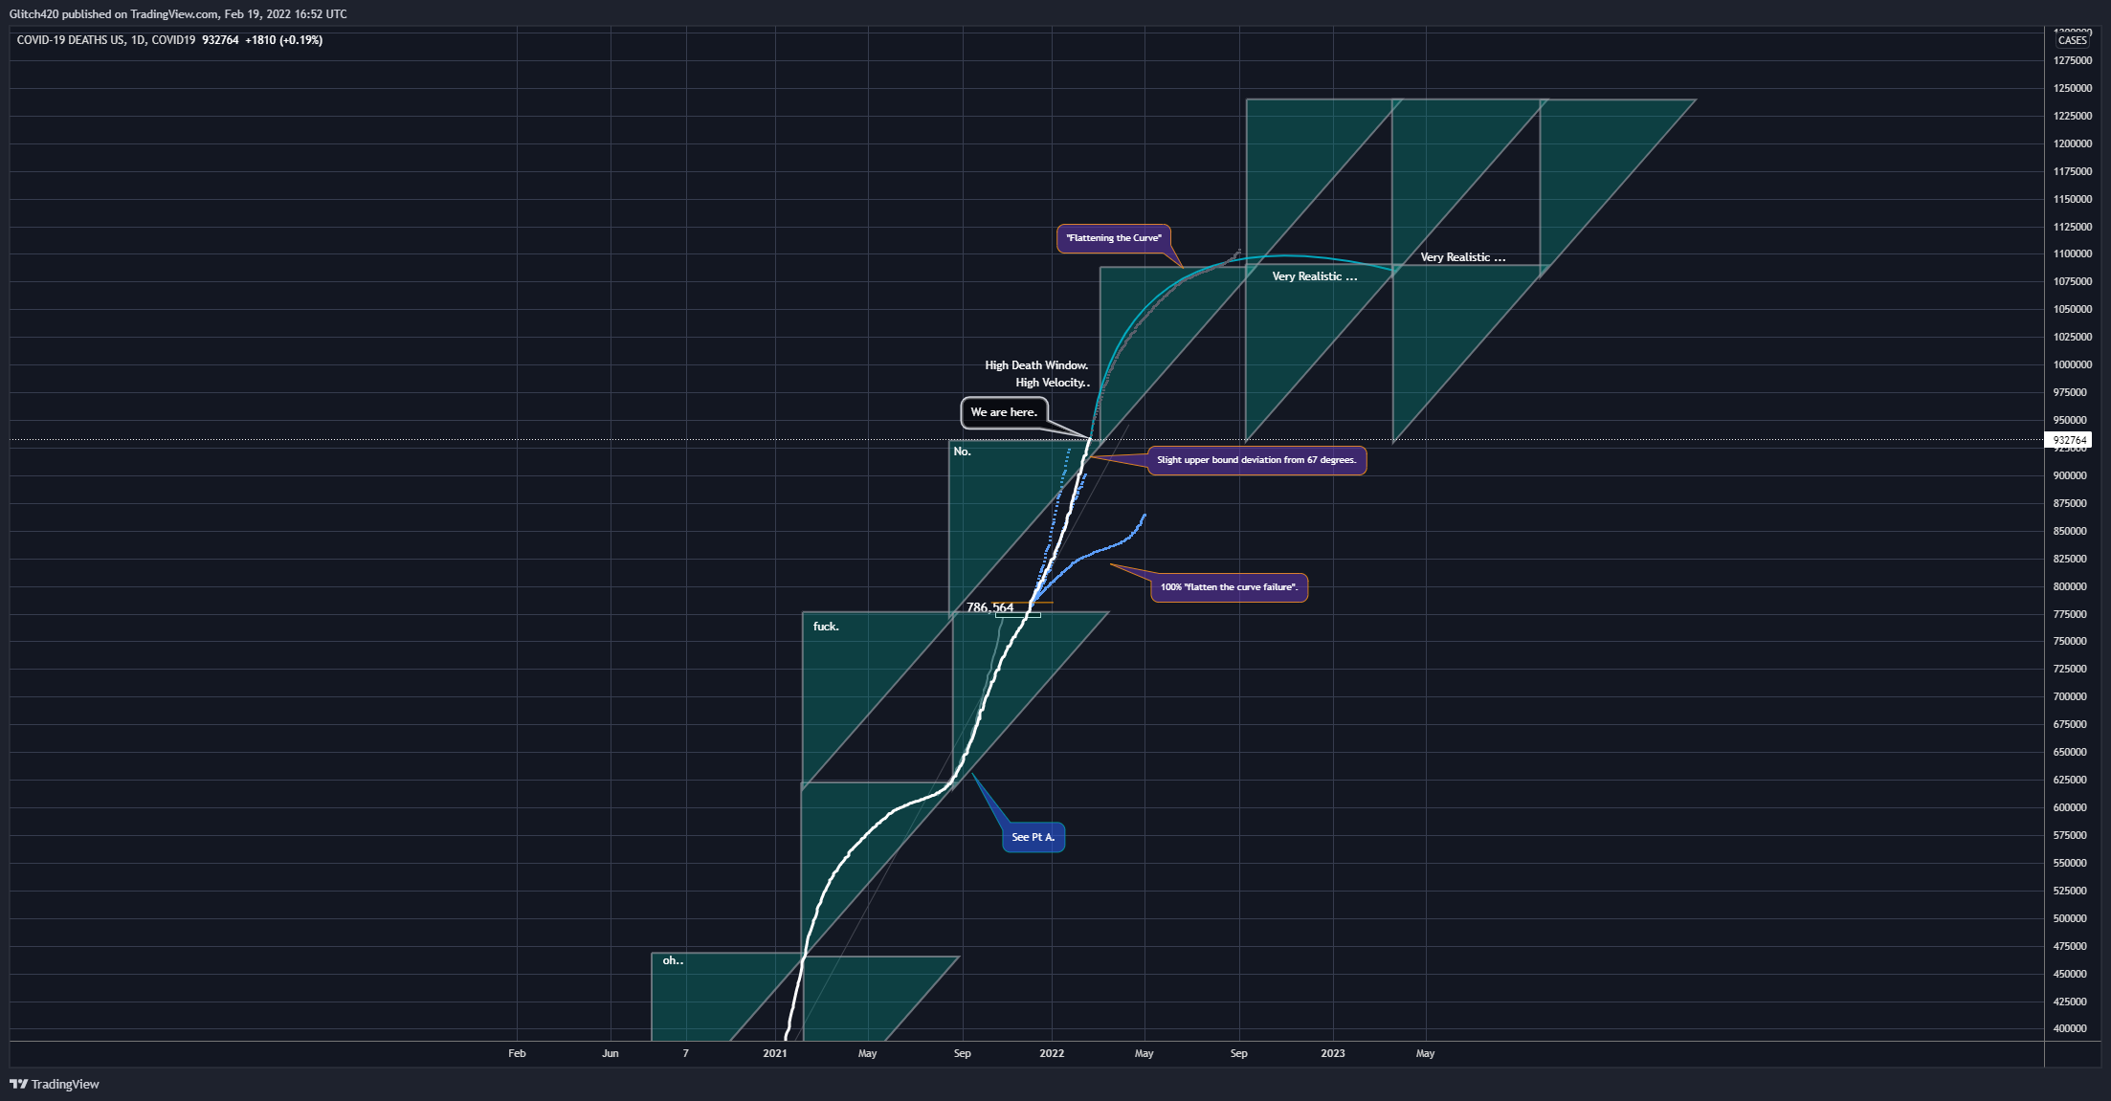The height and width of the screenshot is (1101, 2111).
Task: Click the 700000 price axis label
Action: click(2072, 696)
